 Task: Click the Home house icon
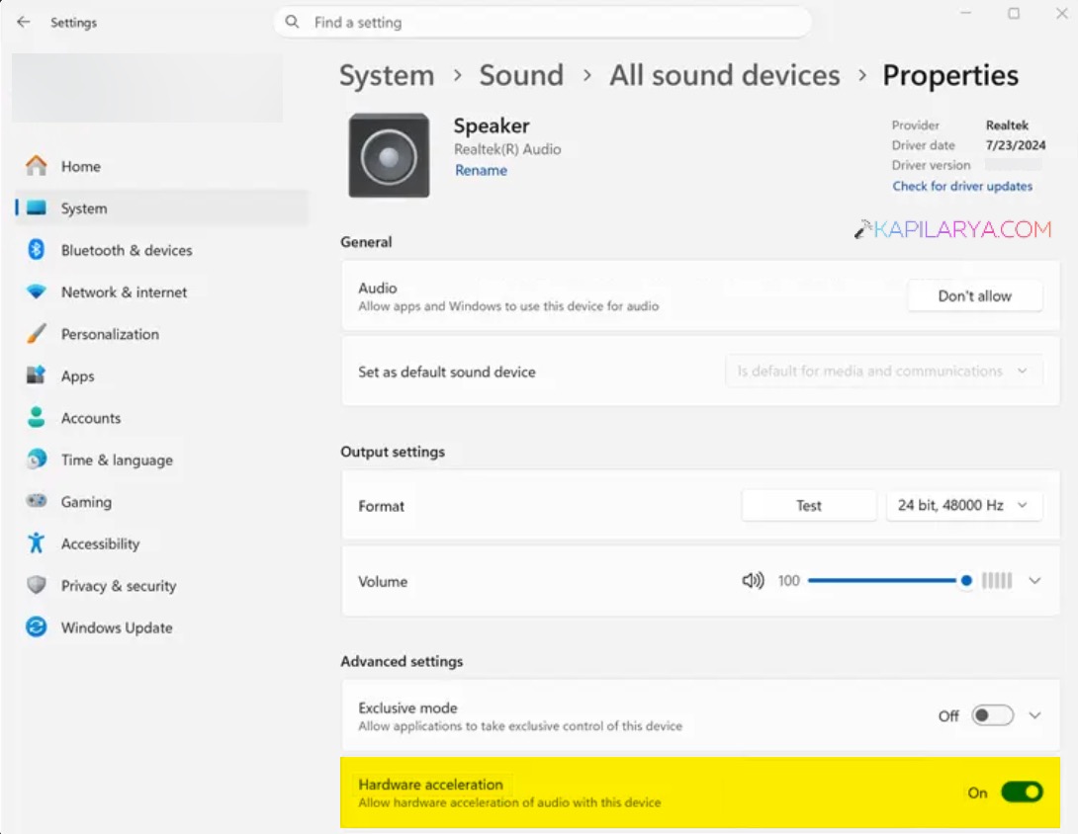pyautogui.click(x=37, y=166)
